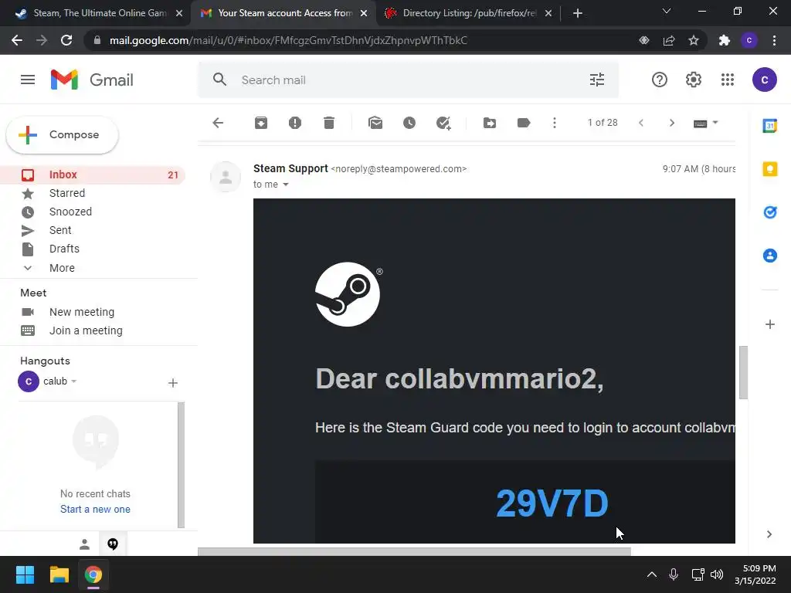Show search options filter icon
Image resolution: width=791 pixels, height=593 pixels.
(597, 80)
